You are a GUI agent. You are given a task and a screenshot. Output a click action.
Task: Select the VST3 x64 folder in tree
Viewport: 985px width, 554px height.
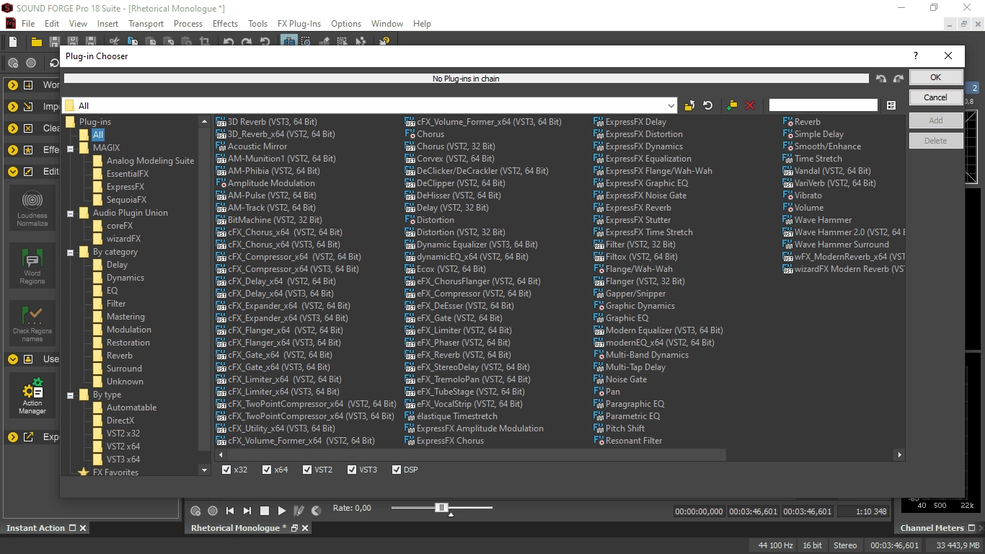[x=123, y=460]
